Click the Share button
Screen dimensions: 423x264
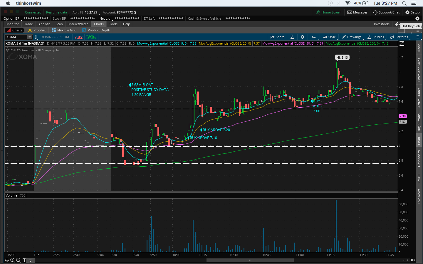277,37
